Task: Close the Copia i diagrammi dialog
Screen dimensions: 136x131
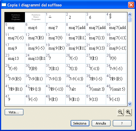Action: coord(131,5)
